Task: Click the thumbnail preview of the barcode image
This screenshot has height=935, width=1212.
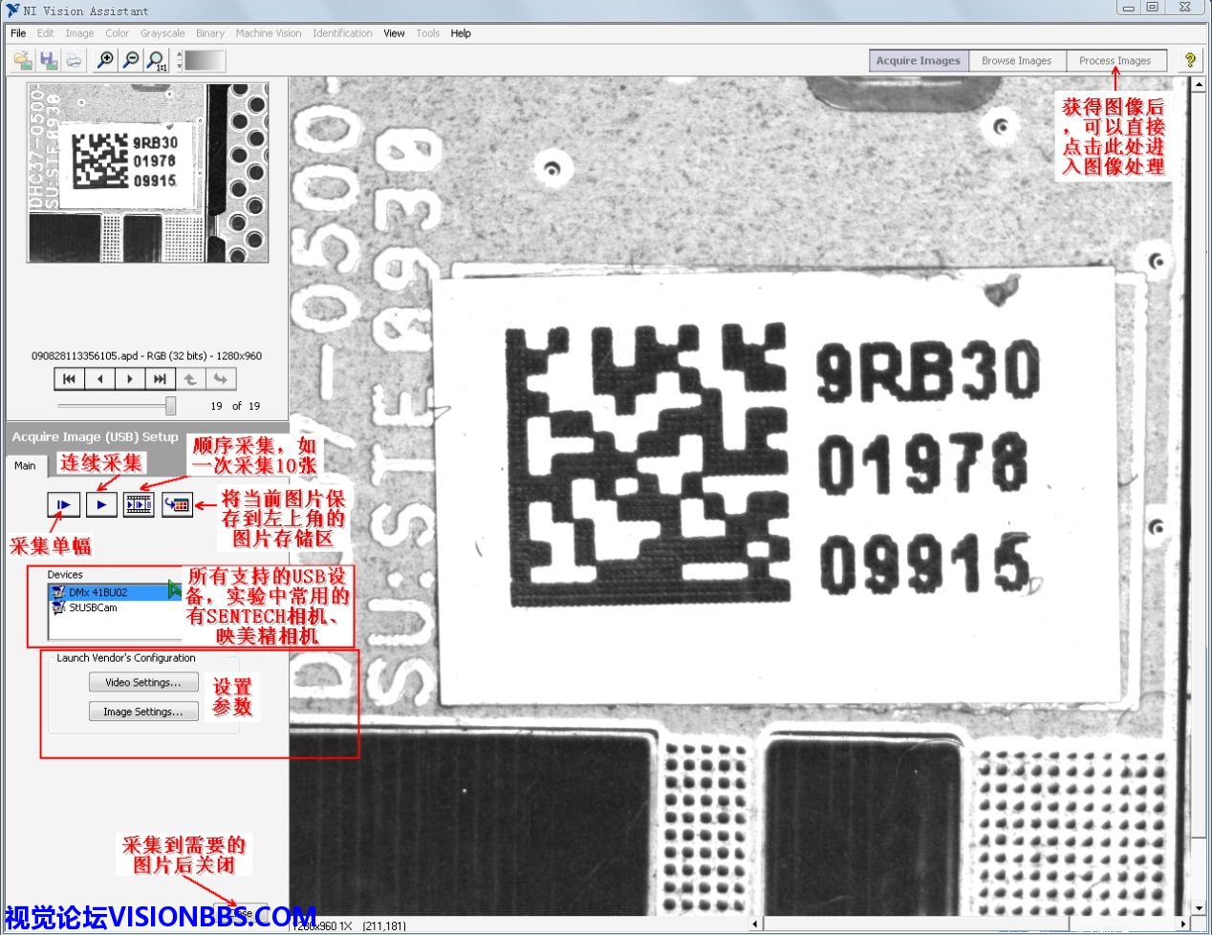Action: [148, 173]
